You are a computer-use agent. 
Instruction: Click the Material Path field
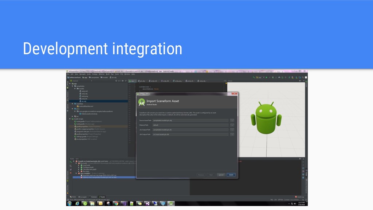(190, 125)
